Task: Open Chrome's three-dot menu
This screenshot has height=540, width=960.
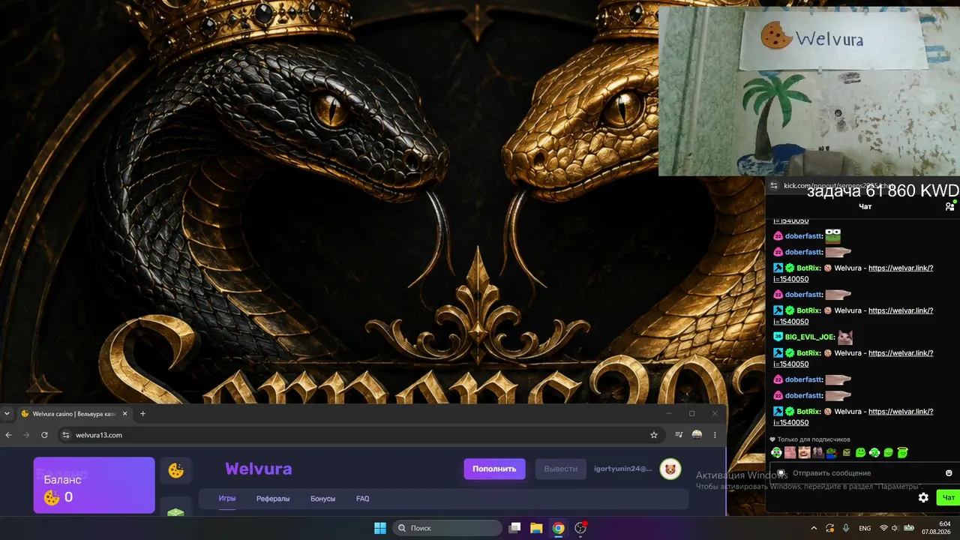Action: (x=715, y=435)
